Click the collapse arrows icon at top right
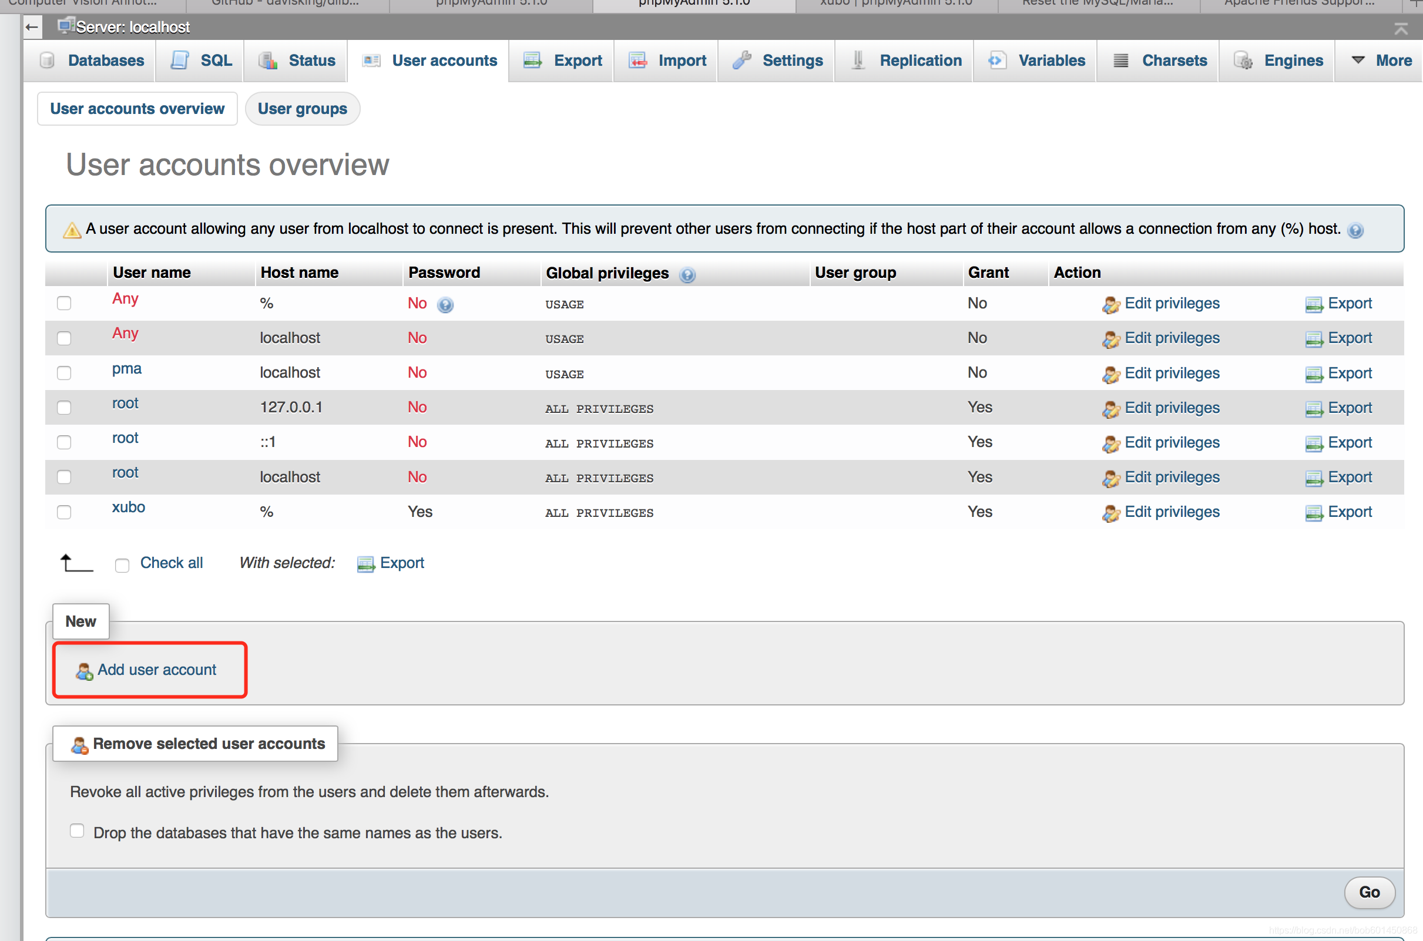This screenshot has width=1423, height=941. [1401, 28]
